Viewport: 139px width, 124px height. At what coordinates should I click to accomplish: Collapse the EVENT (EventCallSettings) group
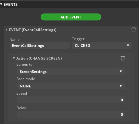point(7,30)
